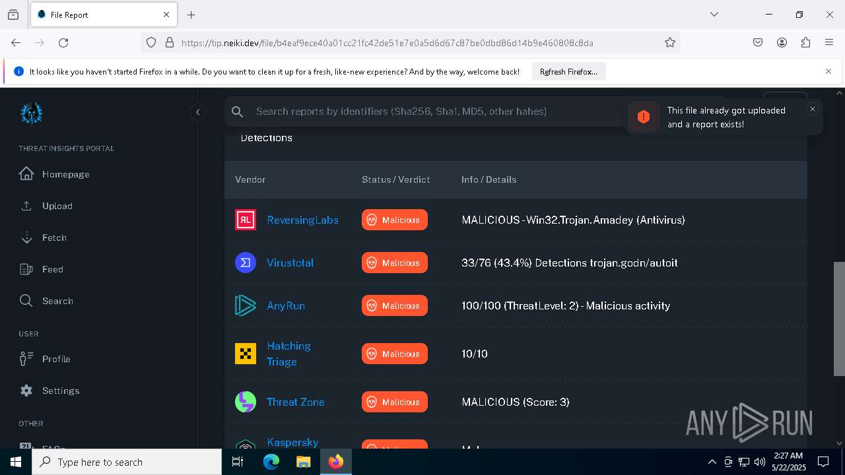845x475 pixels.
Task: Open Task View on the taskbar
Action: coord(238,462)
